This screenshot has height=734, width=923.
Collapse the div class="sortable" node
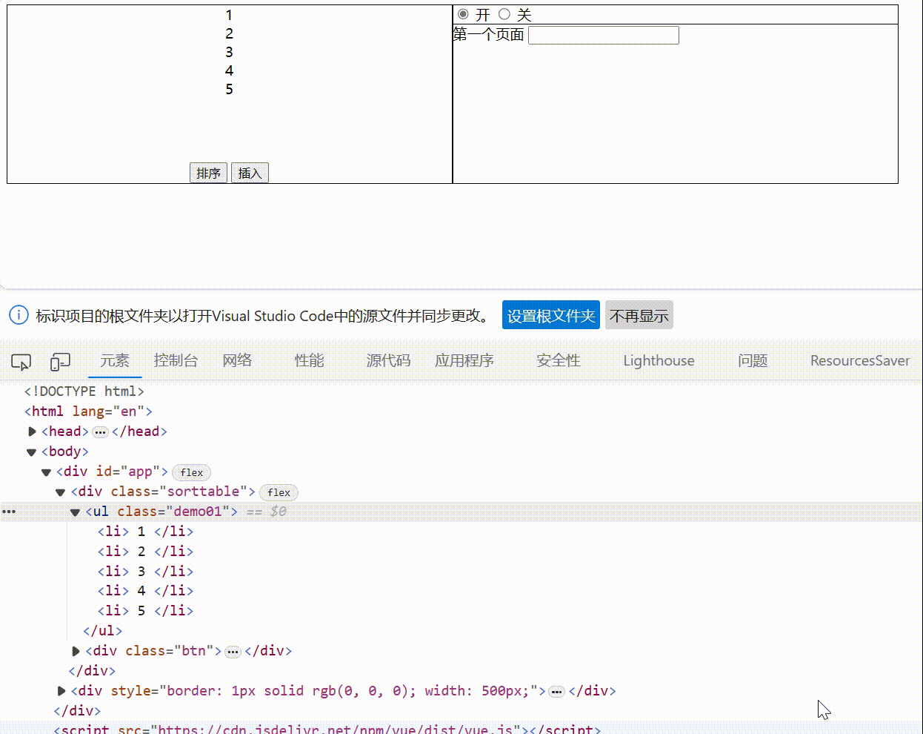pos(61,492)
